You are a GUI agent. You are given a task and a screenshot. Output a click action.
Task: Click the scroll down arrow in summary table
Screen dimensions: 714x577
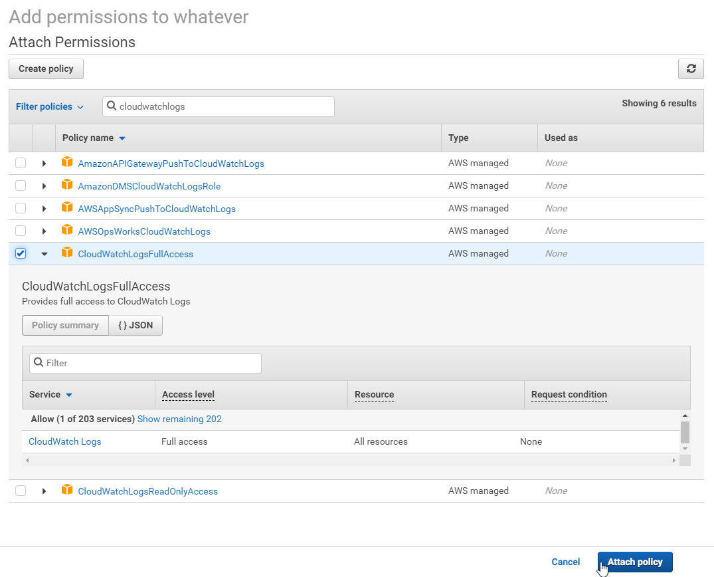685,449
